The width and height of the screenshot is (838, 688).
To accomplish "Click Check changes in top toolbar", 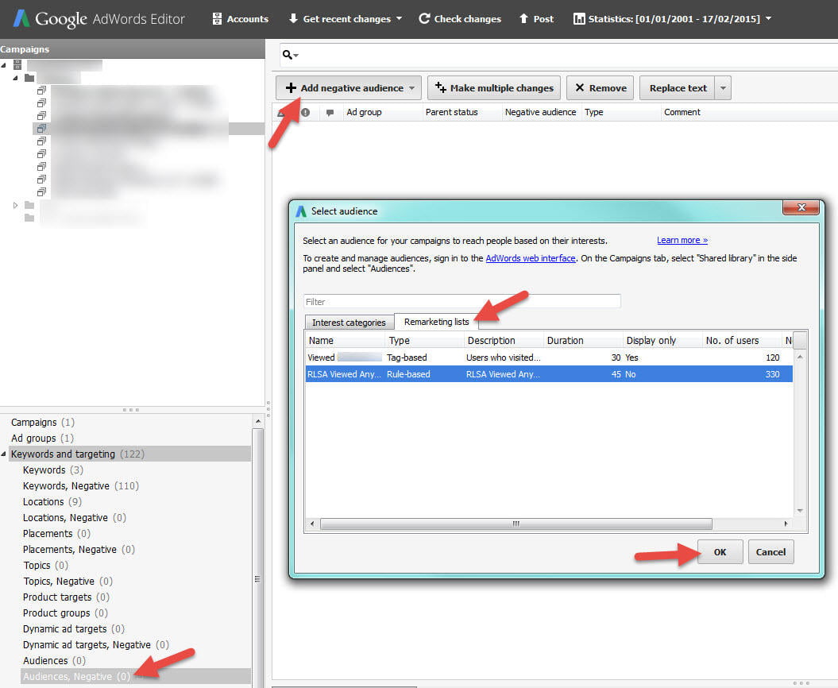I will tap(460, 19).
